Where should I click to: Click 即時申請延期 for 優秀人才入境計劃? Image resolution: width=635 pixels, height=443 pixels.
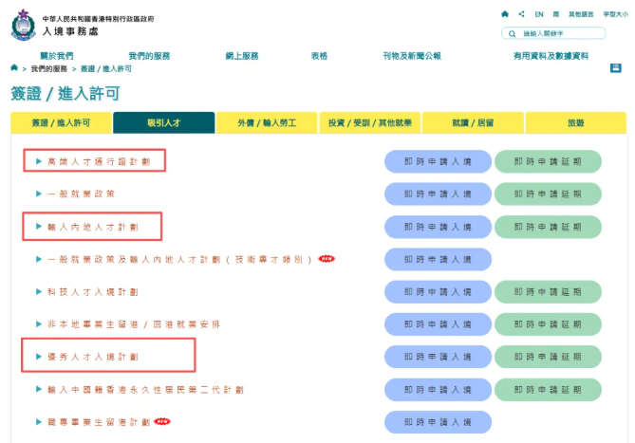tap(548, 357)
